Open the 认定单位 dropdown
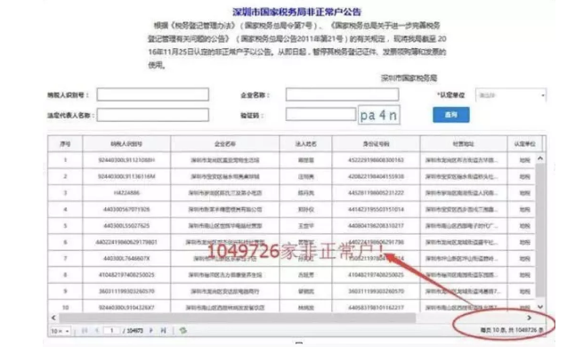 point(511,95)
